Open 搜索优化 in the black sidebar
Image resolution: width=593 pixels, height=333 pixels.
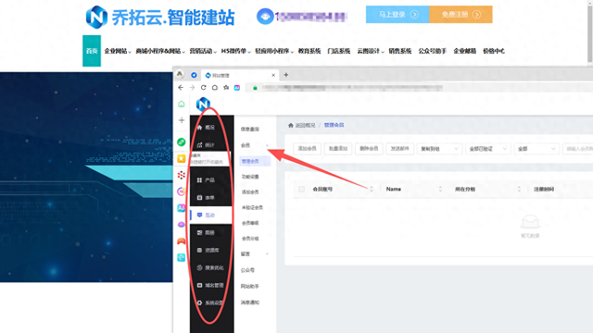point(210,267)
